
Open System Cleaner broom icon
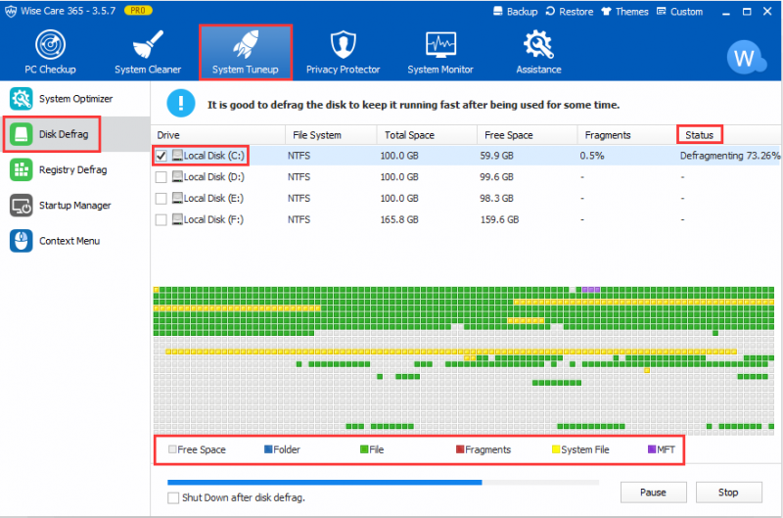[148, 44]
